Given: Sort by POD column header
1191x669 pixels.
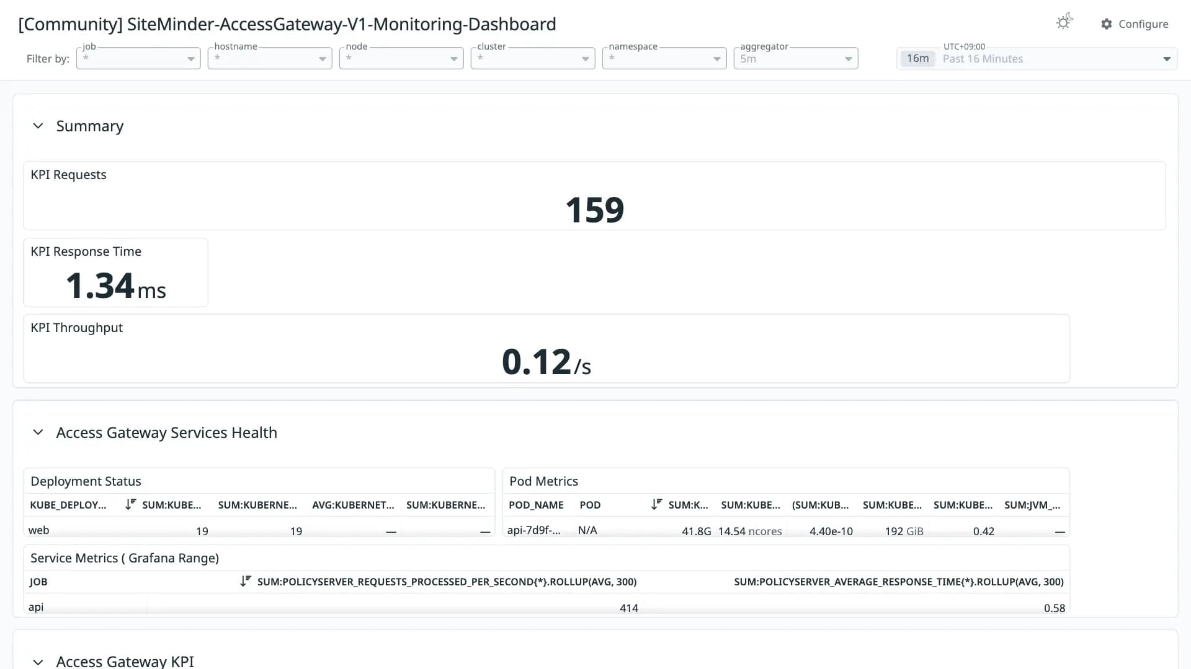Looking at the screenshot, I should tap(590, 505).
